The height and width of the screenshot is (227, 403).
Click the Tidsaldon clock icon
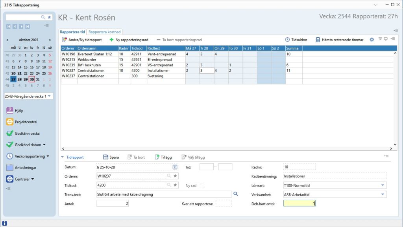coord(288,40)
